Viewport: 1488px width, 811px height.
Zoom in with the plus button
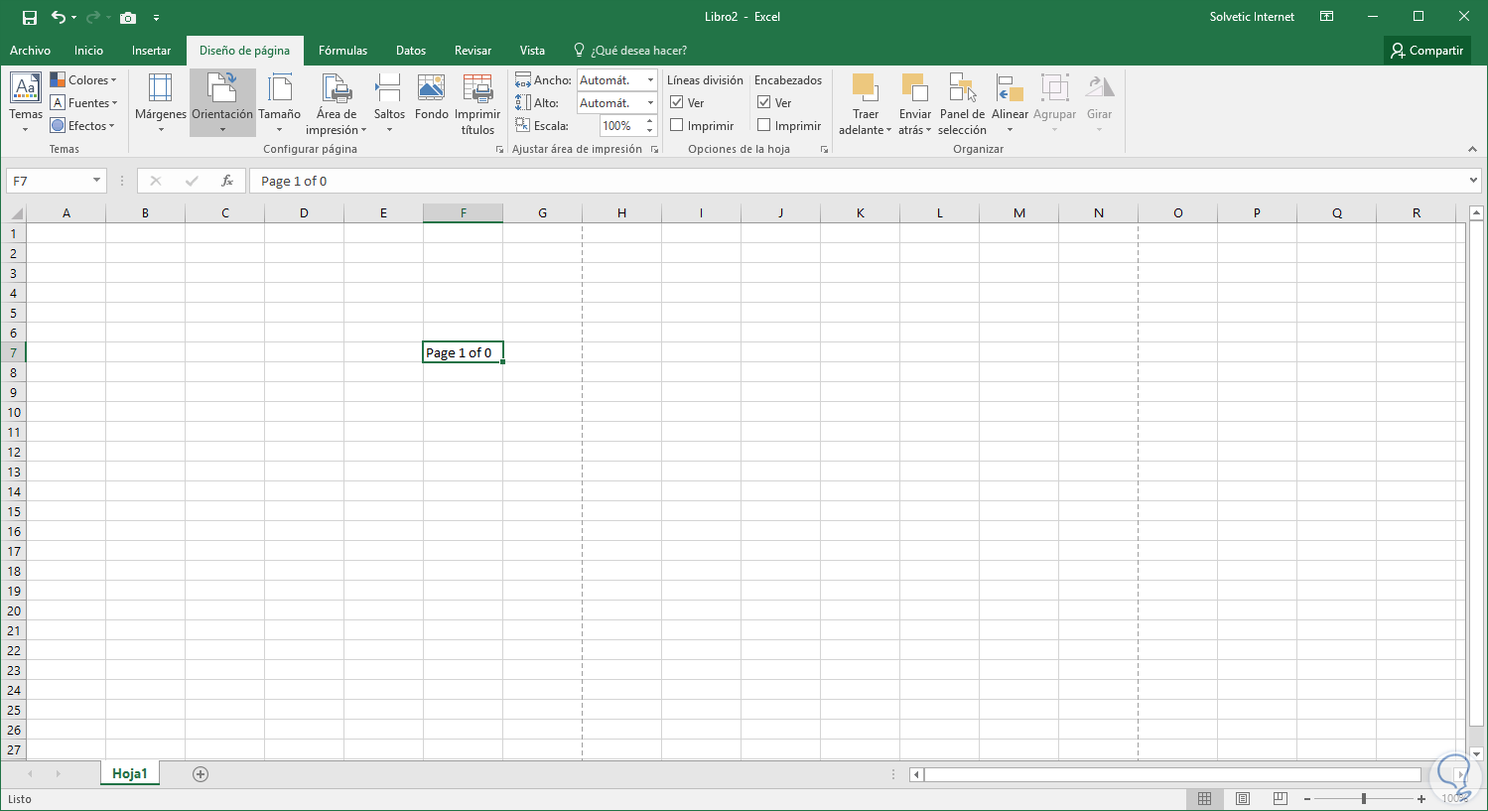coord(1421,799)
